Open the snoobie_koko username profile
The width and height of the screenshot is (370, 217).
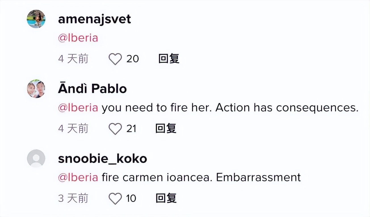coord(102,158)
